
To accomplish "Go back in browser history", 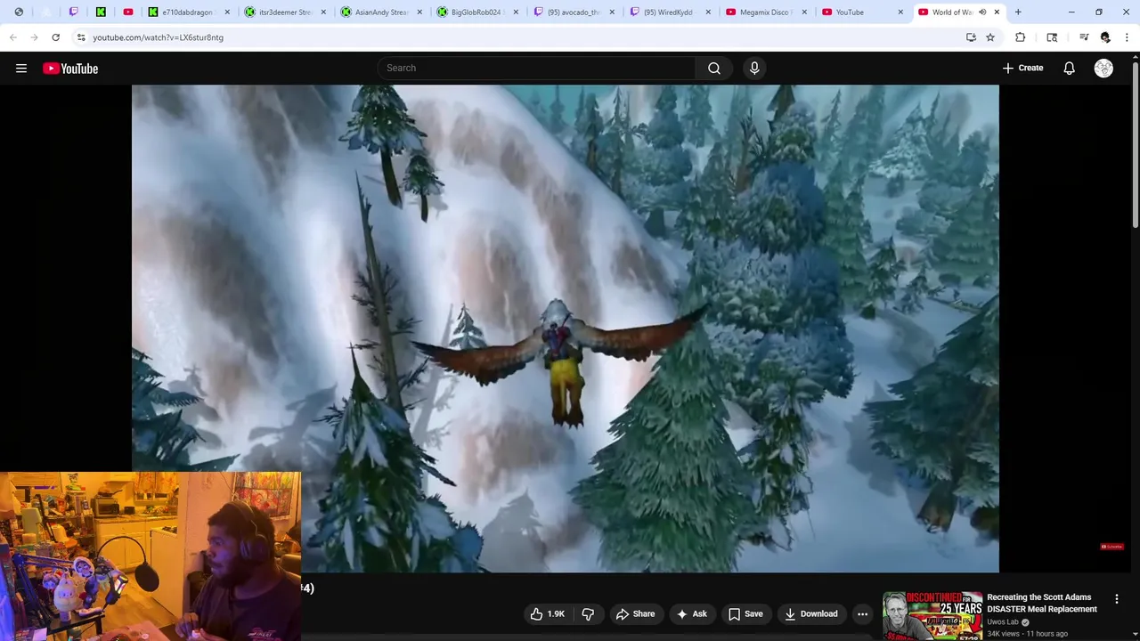I will tap(13, 37).
